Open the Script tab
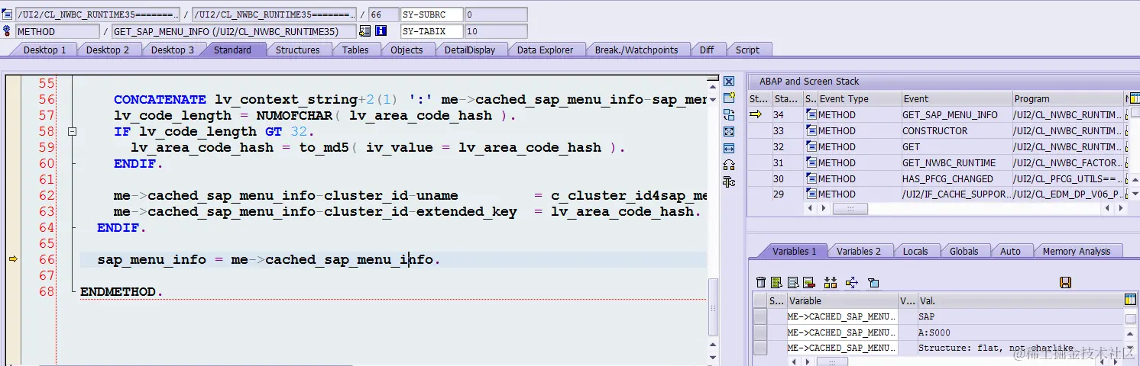This screenshot has height=366, width=1140. click(x=747, y=50)
